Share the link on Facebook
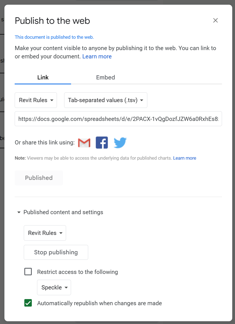Viewport: 235px width, 324px height. (102, 142)
